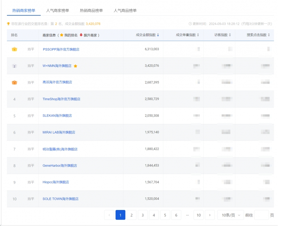This screenshot has height=227, width=299.
Task: Open 明治製藥(株)海外旗舰店 store link
Action: click(x=60, y=149)
